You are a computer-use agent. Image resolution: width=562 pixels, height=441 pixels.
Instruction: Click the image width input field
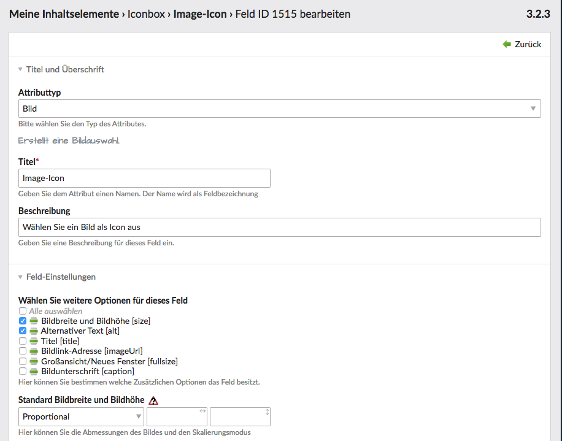point(177,417)
